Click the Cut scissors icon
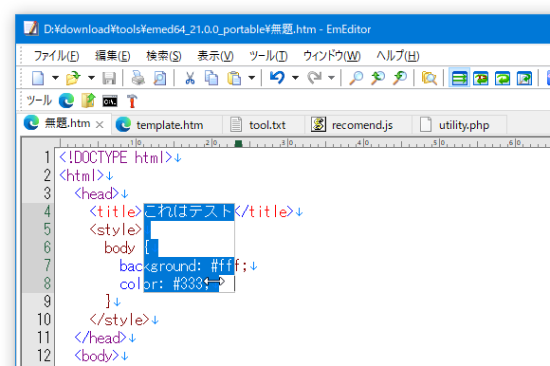550x366 pixels. click(x=190, y=78)
